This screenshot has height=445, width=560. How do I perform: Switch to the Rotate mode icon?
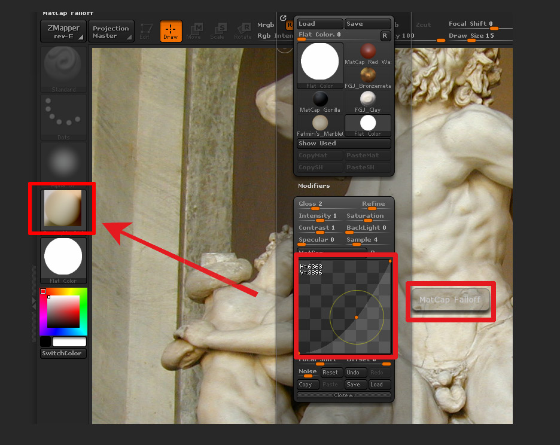pos(243,31)
